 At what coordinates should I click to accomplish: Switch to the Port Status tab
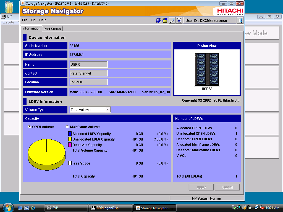pyautogui.click(x=52, y=29)
